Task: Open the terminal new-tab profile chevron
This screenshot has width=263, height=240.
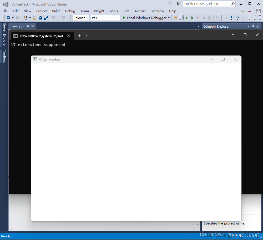Action: [x=87, y=36]
